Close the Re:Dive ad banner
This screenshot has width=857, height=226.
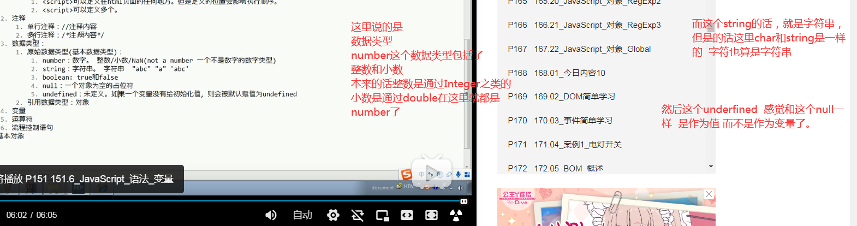point(709,194)
